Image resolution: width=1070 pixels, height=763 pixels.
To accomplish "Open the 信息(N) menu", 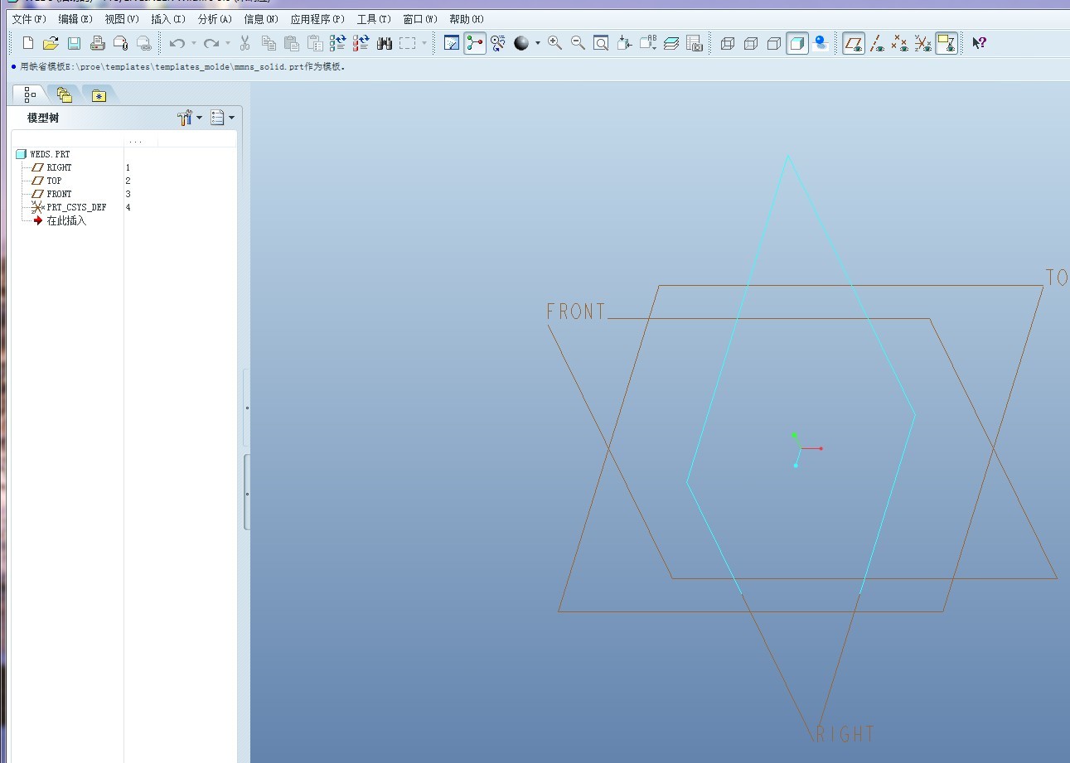I will [x=261, y=19].
